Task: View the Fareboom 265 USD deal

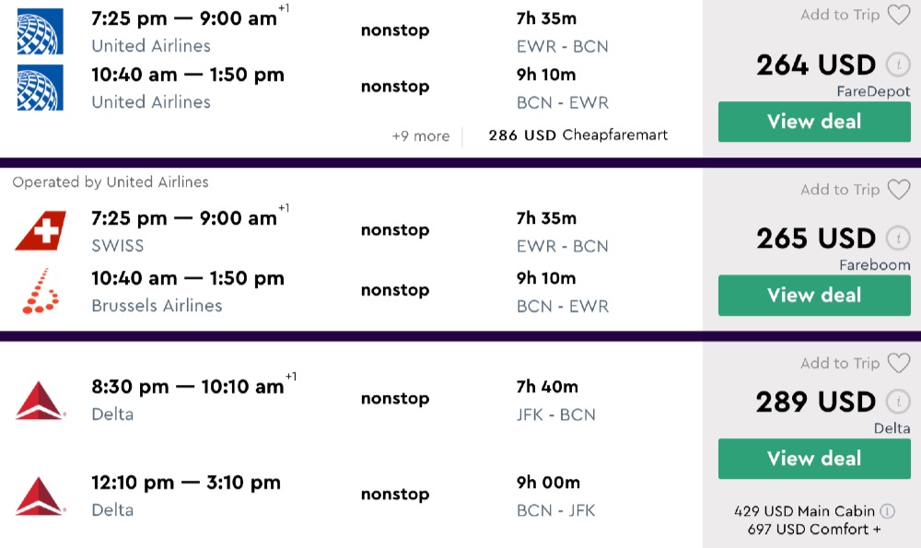Action: tap(814, 296)
